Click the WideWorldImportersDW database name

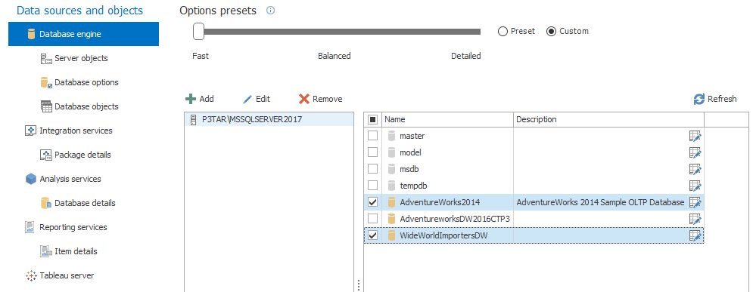point(444,235)
